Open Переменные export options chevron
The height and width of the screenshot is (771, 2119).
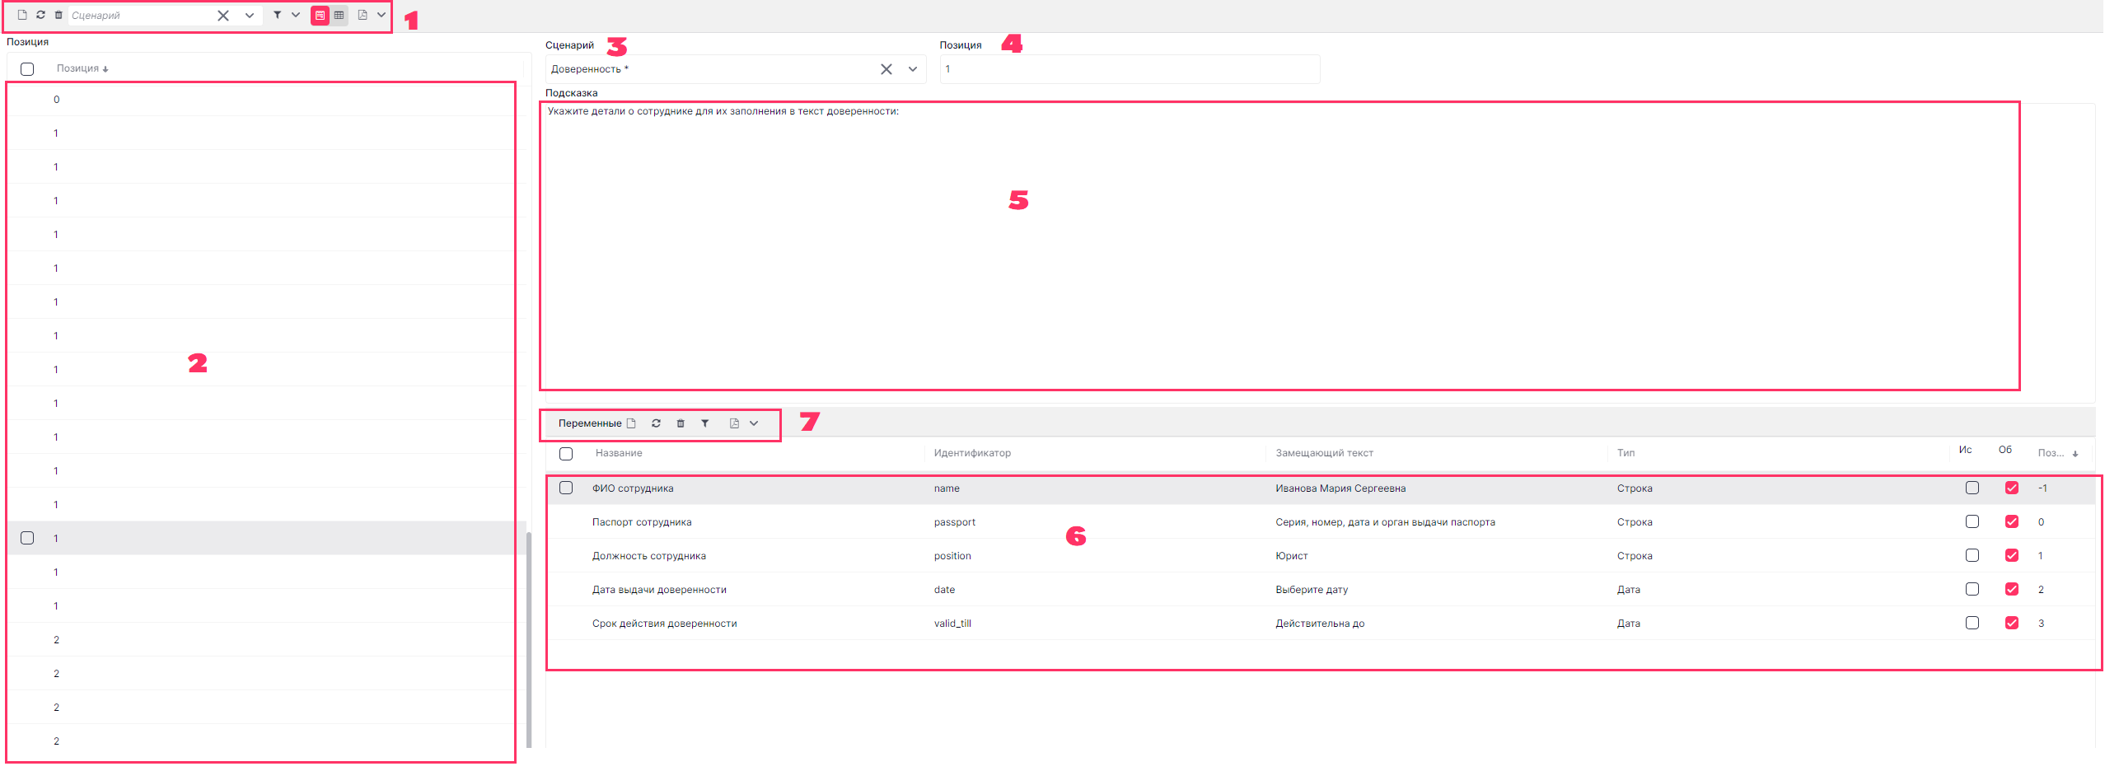click(x=754, y=423)
